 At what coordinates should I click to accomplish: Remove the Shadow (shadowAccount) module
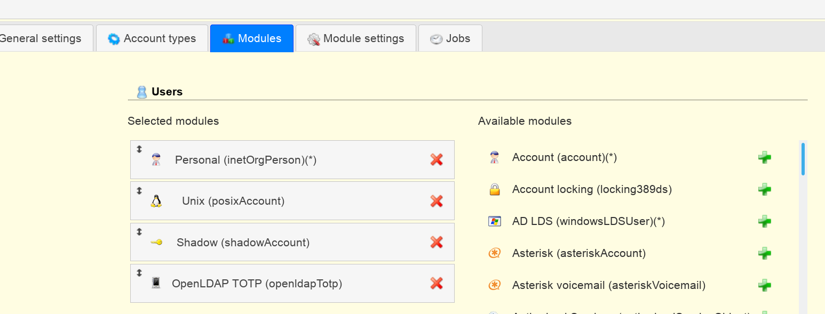pyautogui.click(x=437, y=243)
